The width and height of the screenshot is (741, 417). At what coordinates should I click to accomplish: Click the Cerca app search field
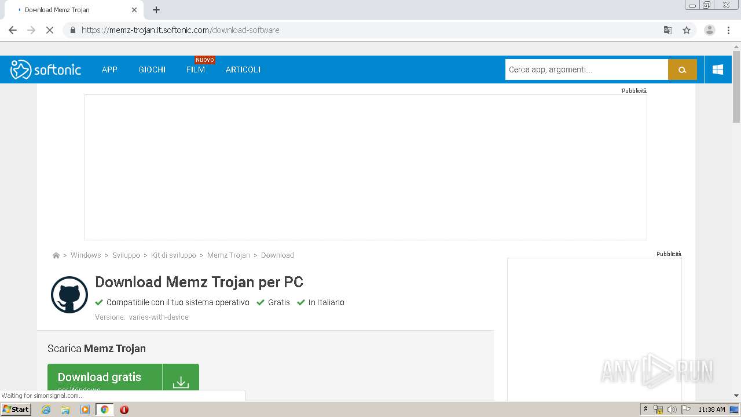click(x=586, y=69)
